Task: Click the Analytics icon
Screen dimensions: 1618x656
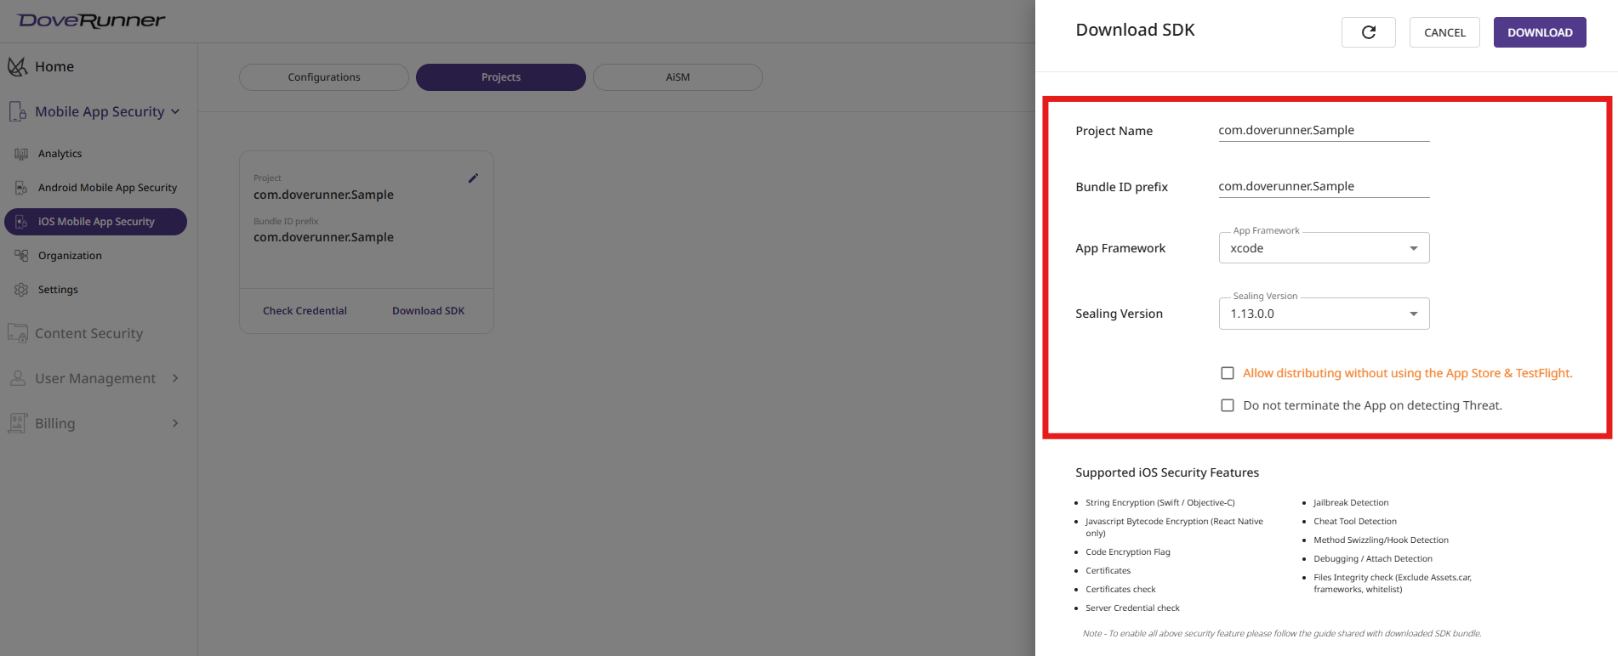Action: pyautogui.click(x=21, y=154)
